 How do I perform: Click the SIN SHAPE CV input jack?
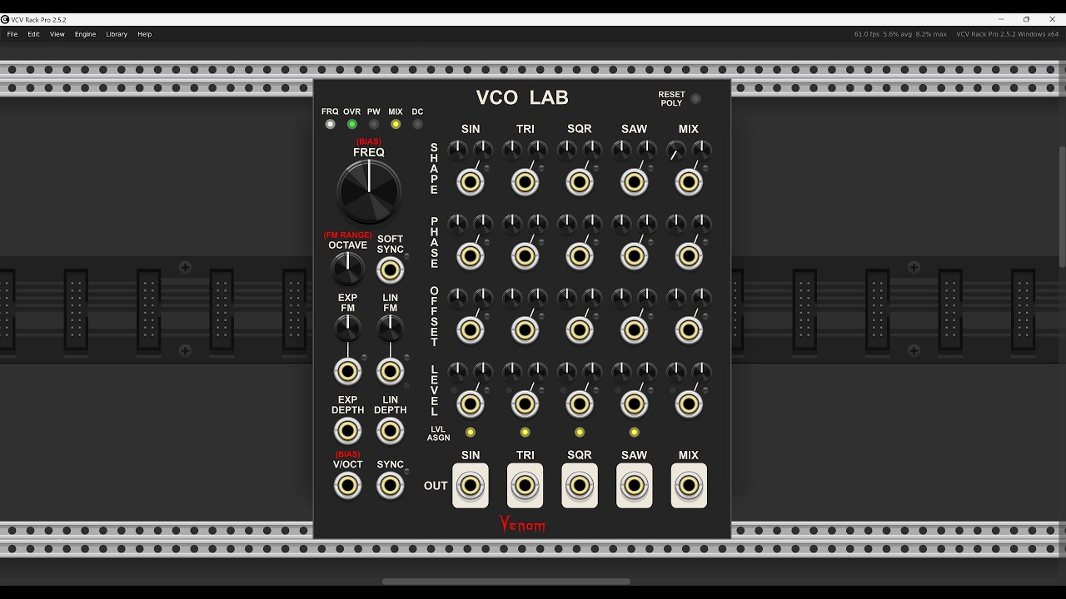pyautogui.click(x=471, y=182)
